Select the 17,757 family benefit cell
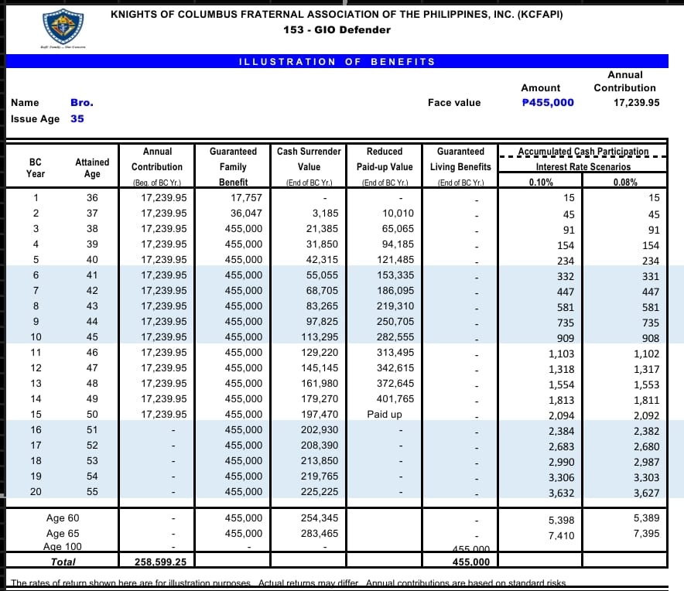 click(x=247, y=197)
